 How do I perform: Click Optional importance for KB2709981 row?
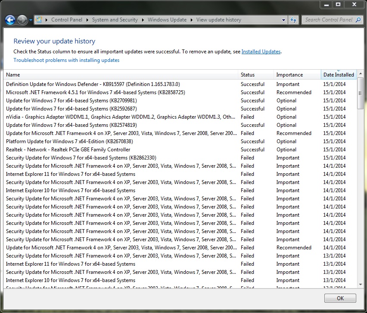[x=286, y=101]
